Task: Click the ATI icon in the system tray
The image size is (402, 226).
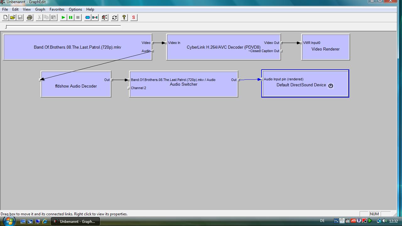Action: pos(353,221)
